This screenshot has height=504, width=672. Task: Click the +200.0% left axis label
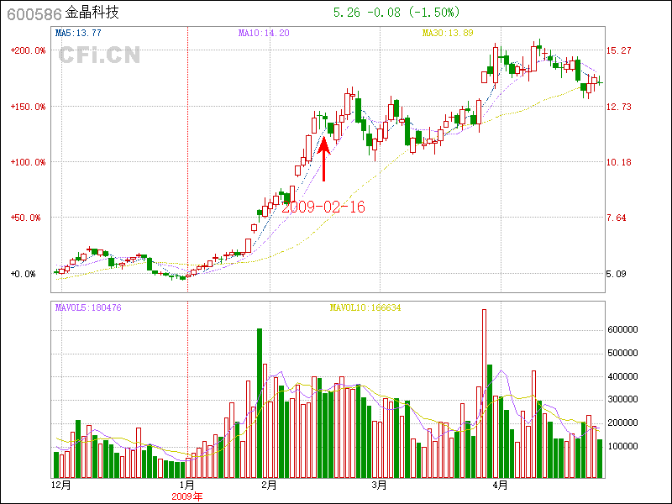(x=29, y=50)
